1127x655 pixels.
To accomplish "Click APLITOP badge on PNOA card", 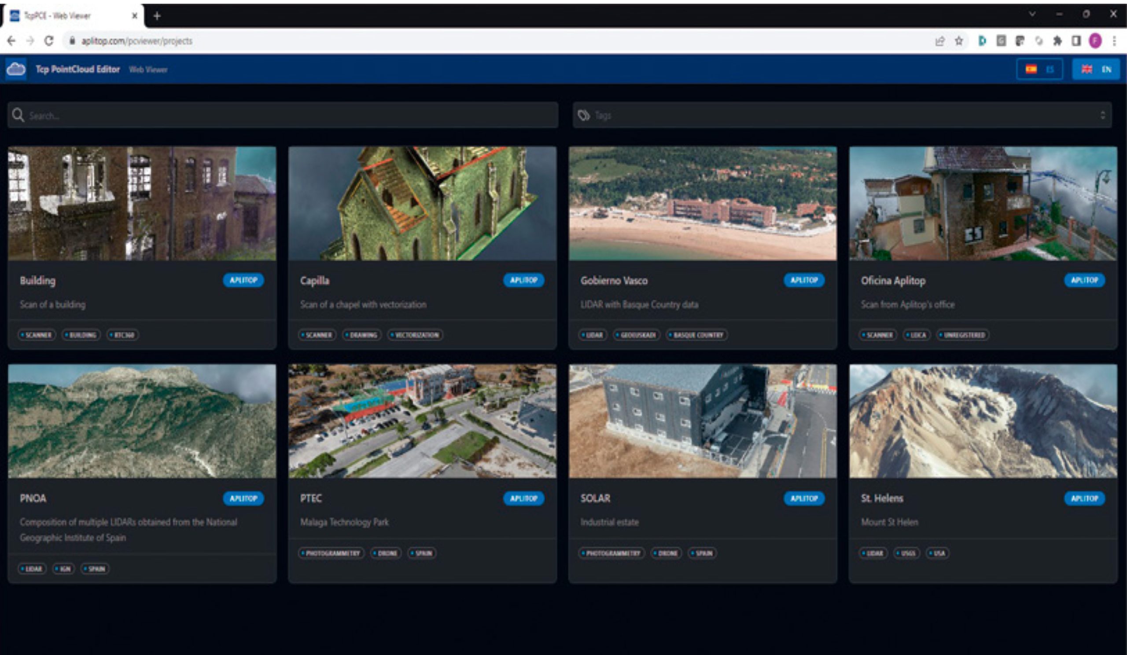I will [243, 498].
